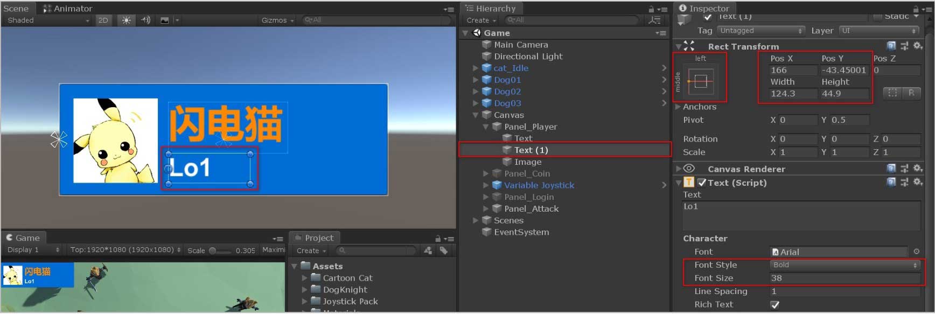
Task: Collapse the Canvas hierarchy item
Action: tap(476, 115)
